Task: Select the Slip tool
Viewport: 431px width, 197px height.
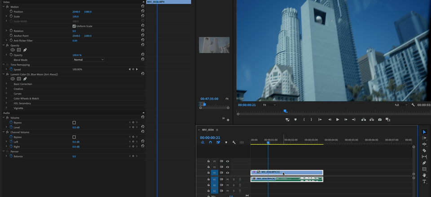Action: click(x=424, y=157)
